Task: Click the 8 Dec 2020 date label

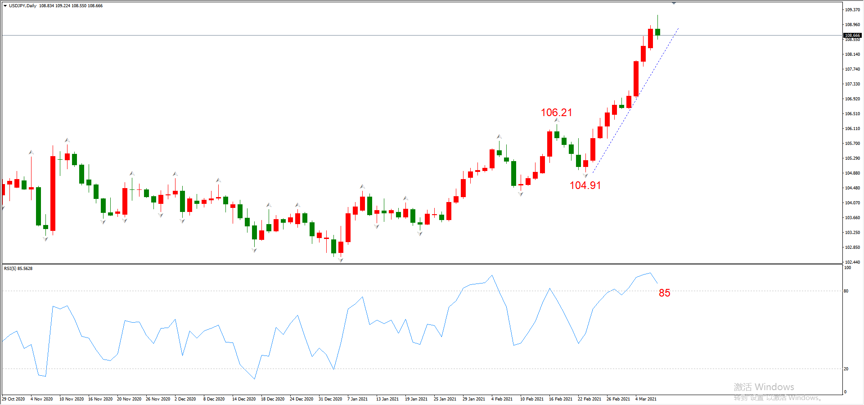Action: coord(214,399)
